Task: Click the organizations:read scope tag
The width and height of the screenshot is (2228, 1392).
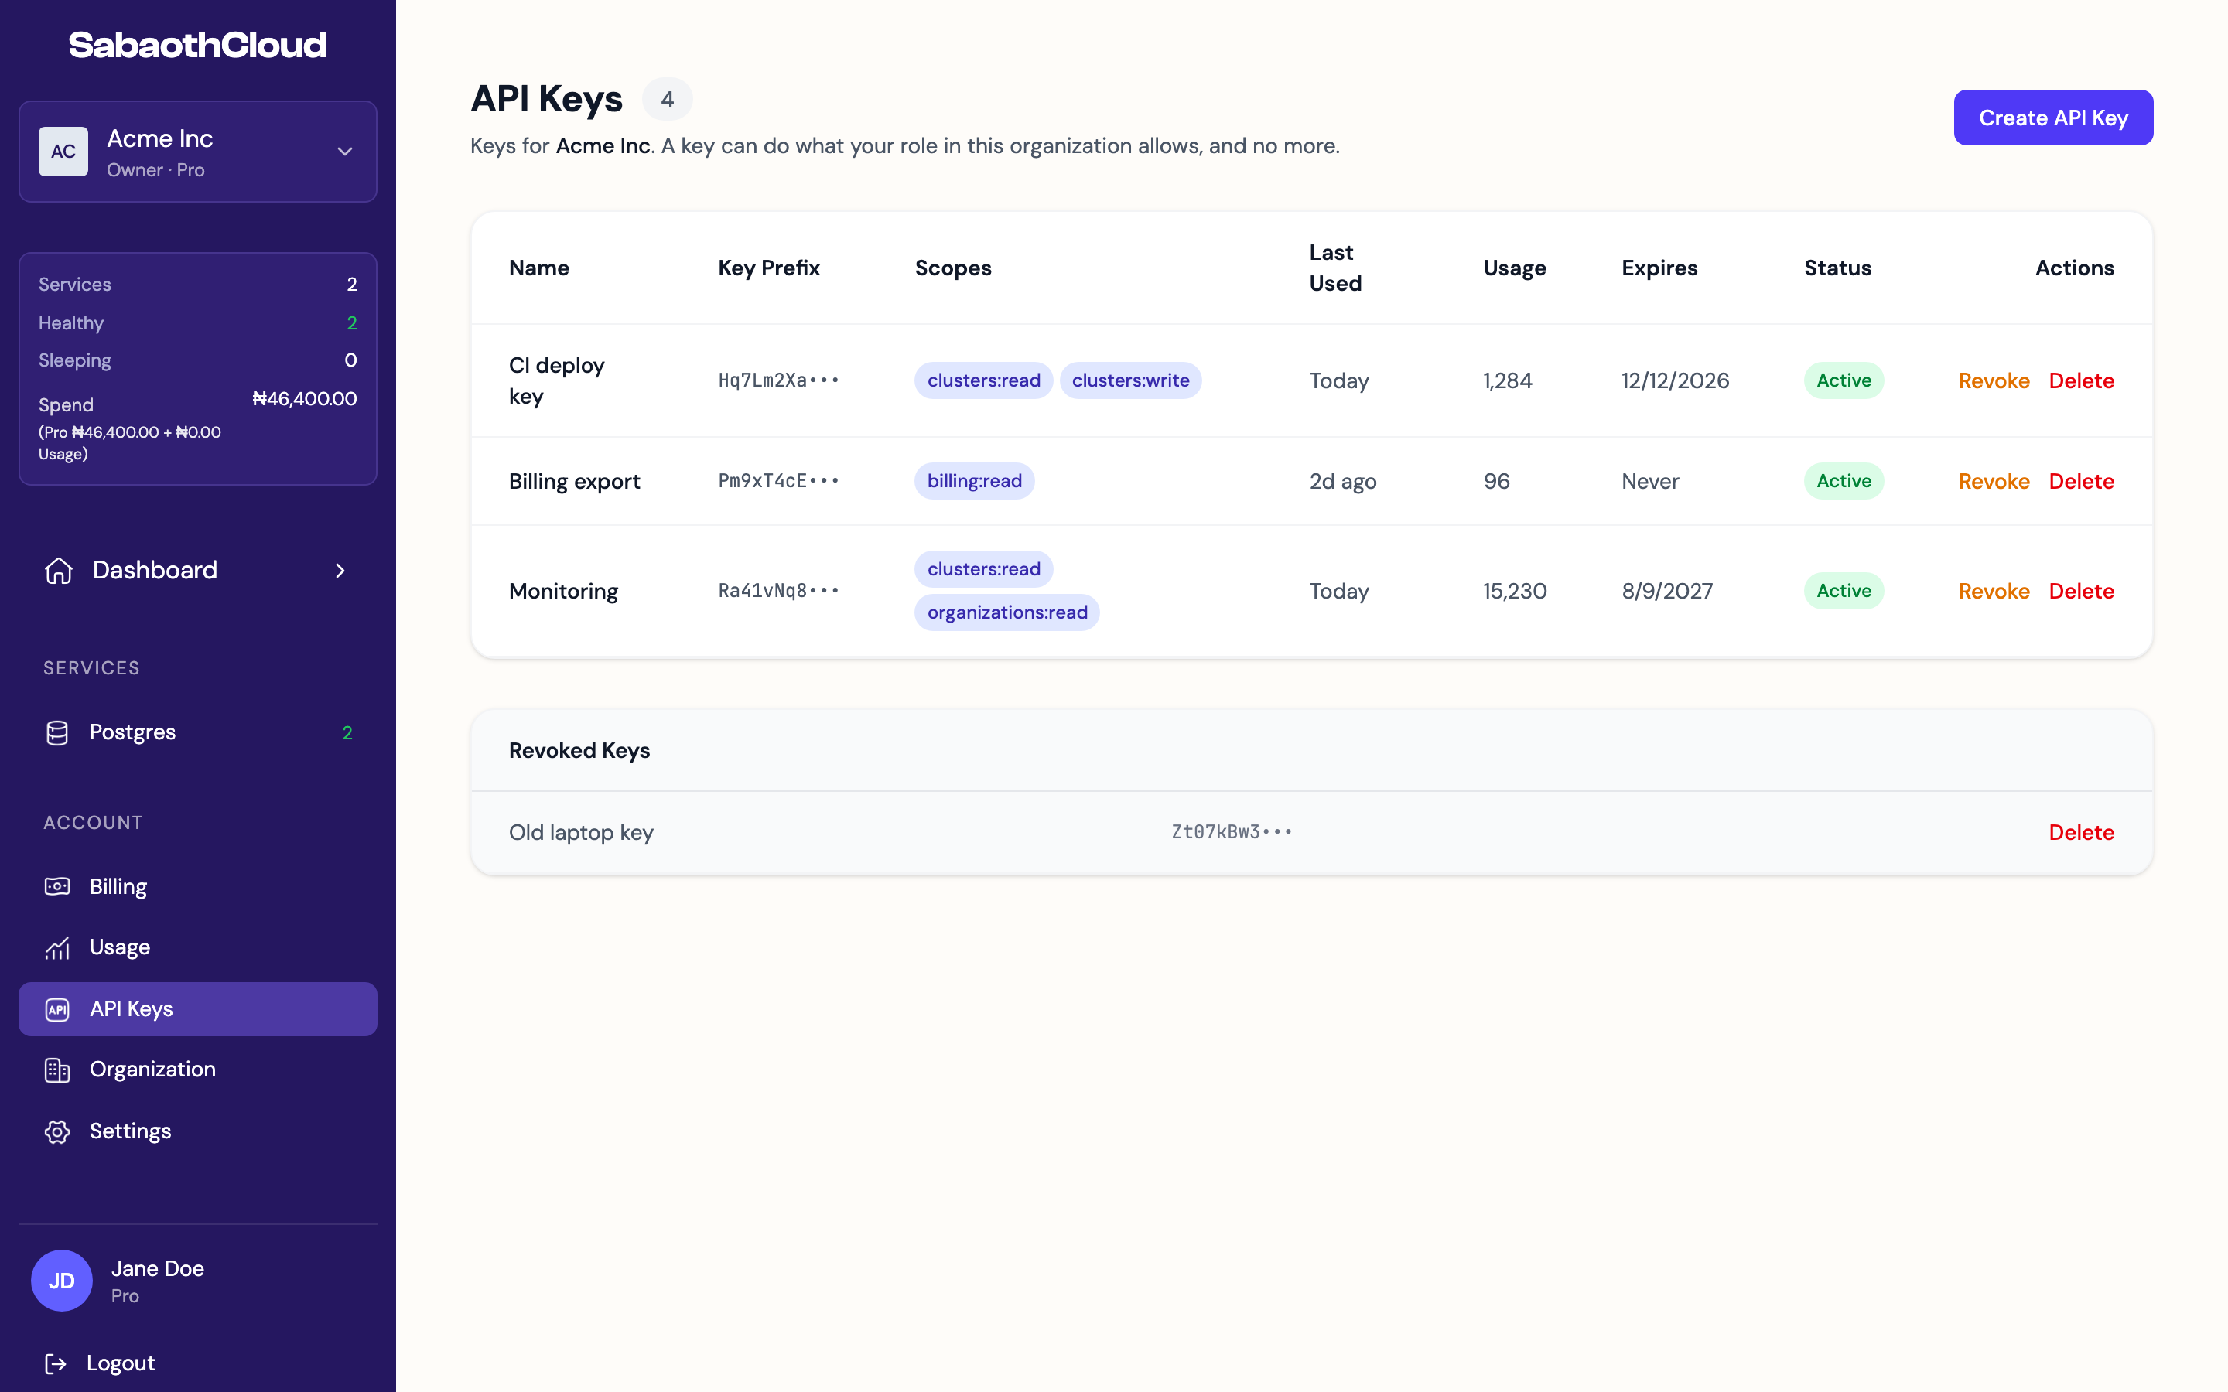Action: (x=1006, y=612)
